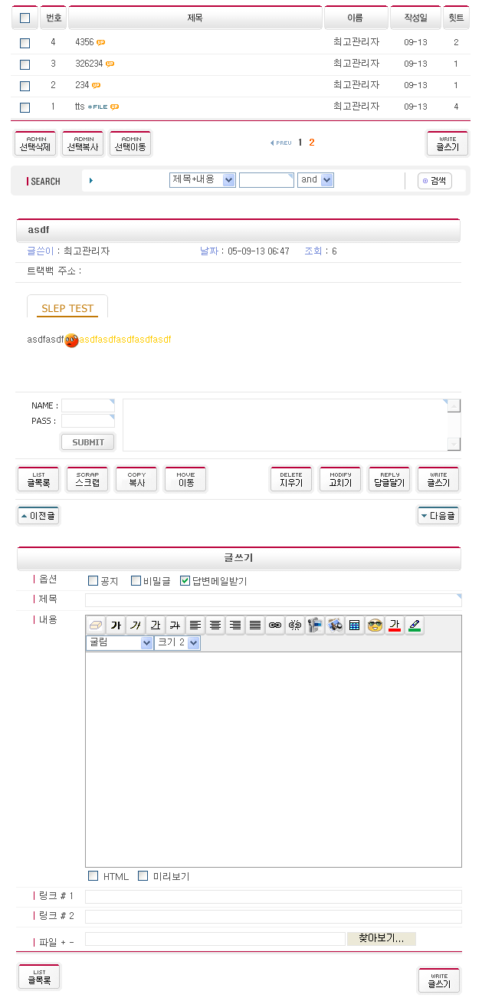
Task: Click the 고치기 modify button
Action: pos(340,479)
